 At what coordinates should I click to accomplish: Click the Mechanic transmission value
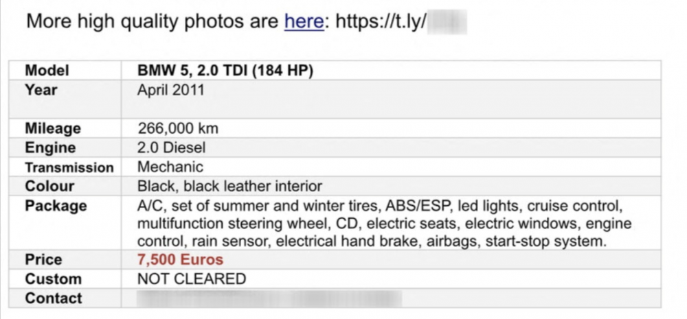pos(170,167)
